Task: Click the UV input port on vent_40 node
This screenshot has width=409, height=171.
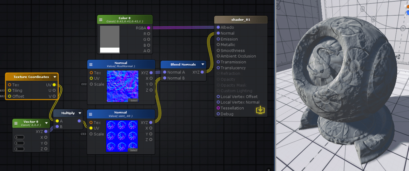Action: (x=91, y=128)
